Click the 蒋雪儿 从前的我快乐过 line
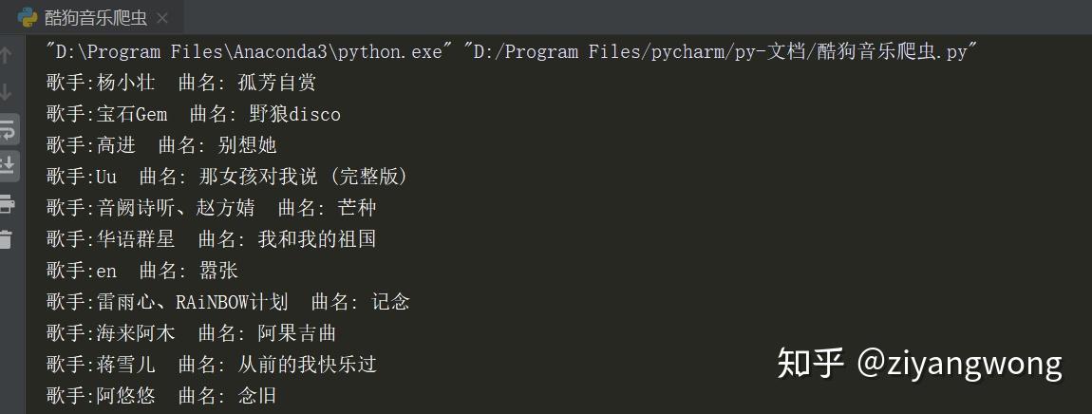The height and width of the screenshot is (414, 1092). coord(212,364)
